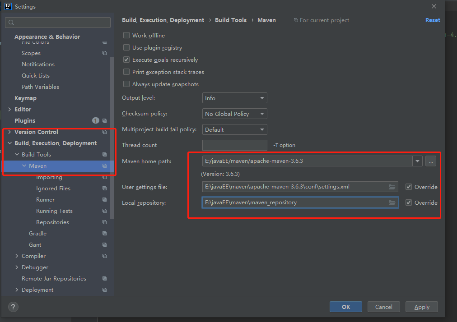Go to Path Variables settings
The height and width of the screenshot is (322, 457).
(x=40, y=87)
